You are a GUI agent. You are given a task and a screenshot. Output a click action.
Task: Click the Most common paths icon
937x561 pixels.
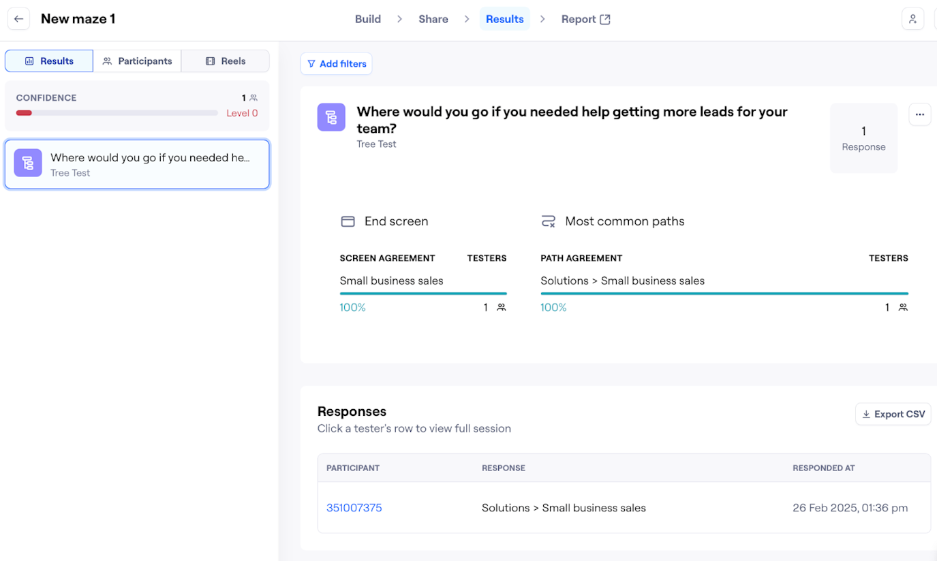coord(549,221)
